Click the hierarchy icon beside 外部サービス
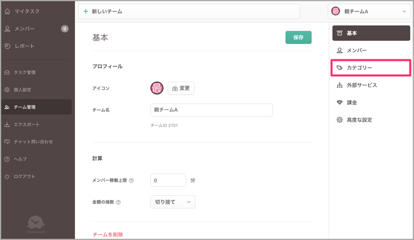The image size is (414, 240). coord(340,85)
